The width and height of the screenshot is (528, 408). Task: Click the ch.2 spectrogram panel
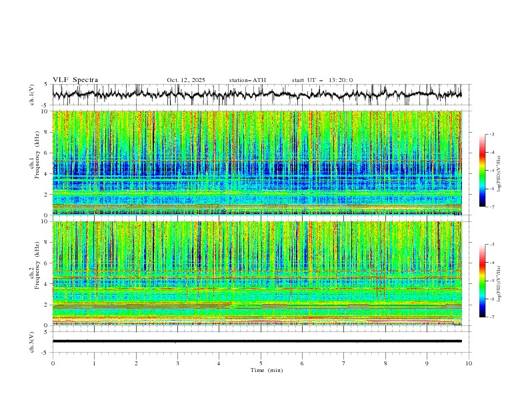point(257,273)
